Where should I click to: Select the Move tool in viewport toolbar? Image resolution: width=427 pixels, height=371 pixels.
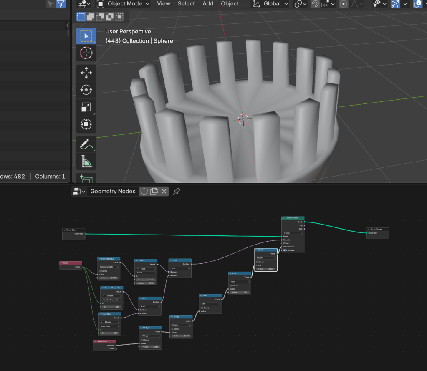pyautogui.click(x=86, y=72)
